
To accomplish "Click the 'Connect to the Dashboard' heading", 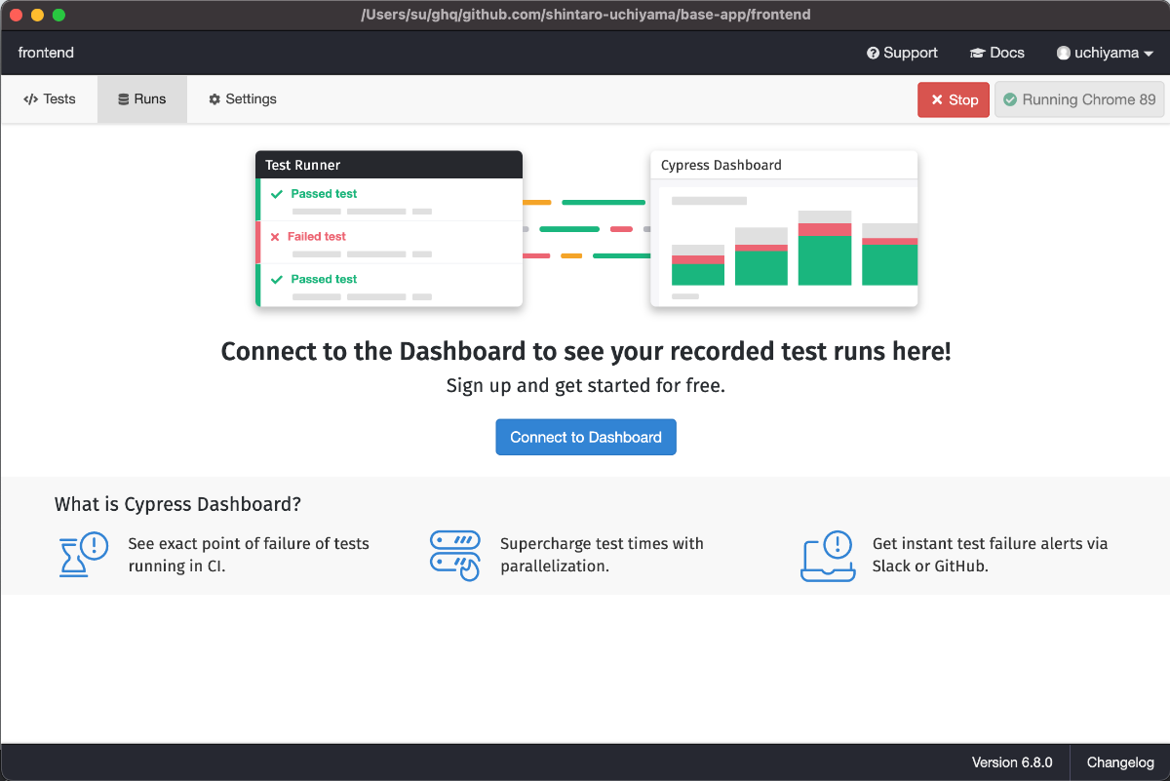I will coord(586,351).
